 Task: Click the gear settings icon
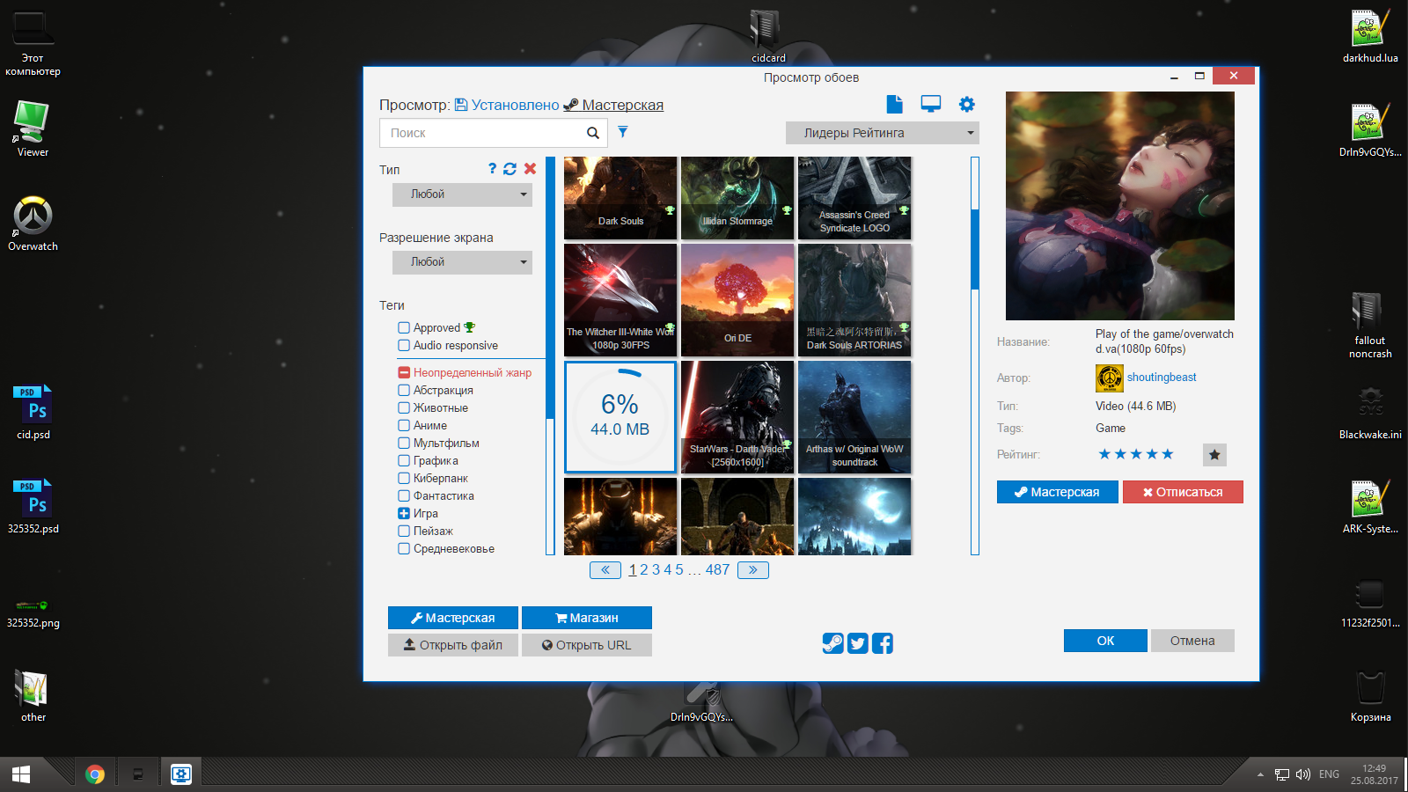966,105
